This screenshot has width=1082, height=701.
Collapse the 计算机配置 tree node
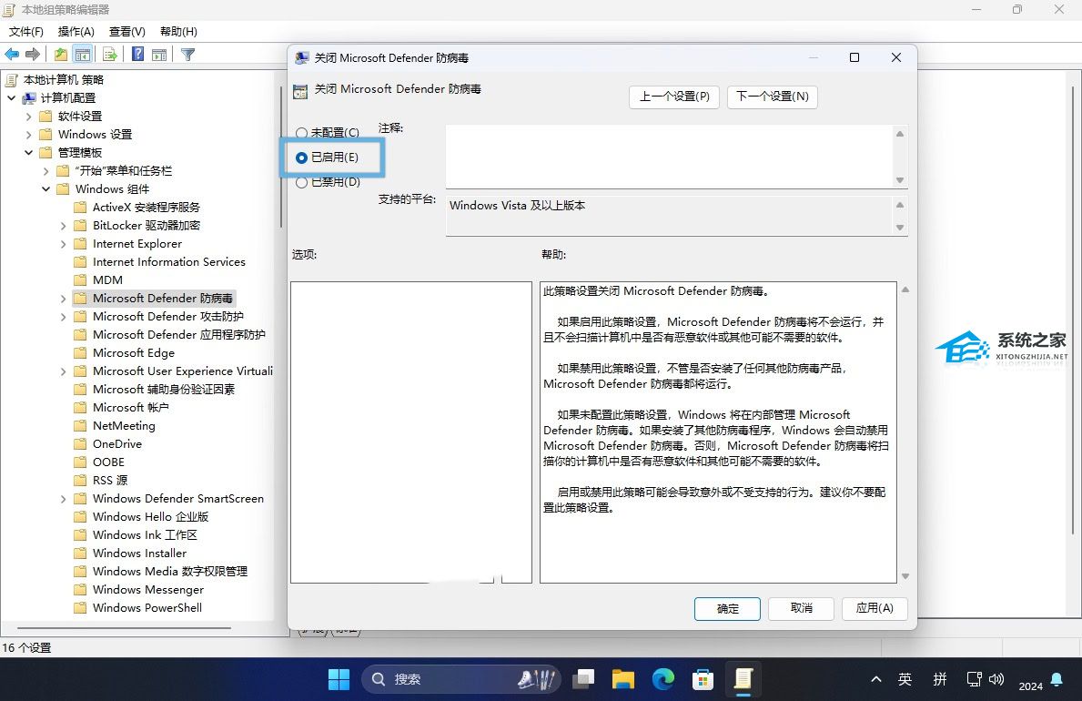11,98
